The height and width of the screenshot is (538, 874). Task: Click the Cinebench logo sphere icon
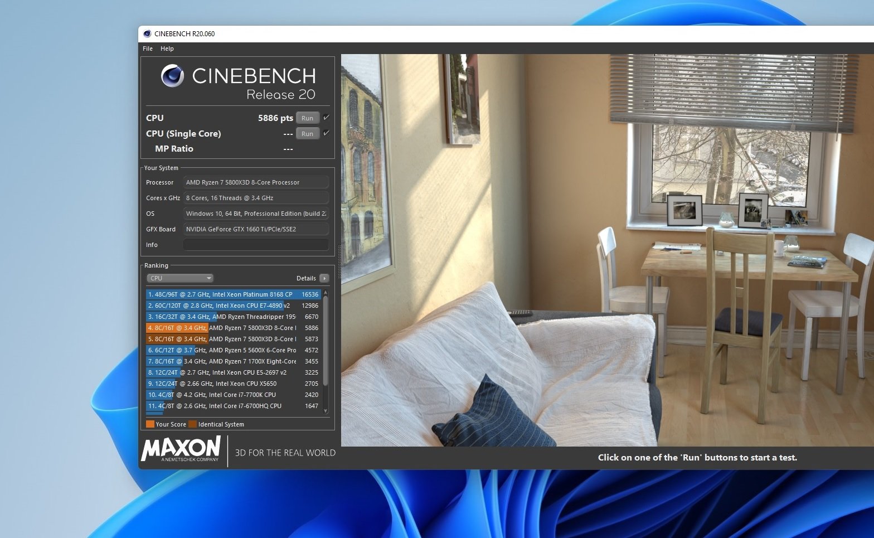click(172, 76)
